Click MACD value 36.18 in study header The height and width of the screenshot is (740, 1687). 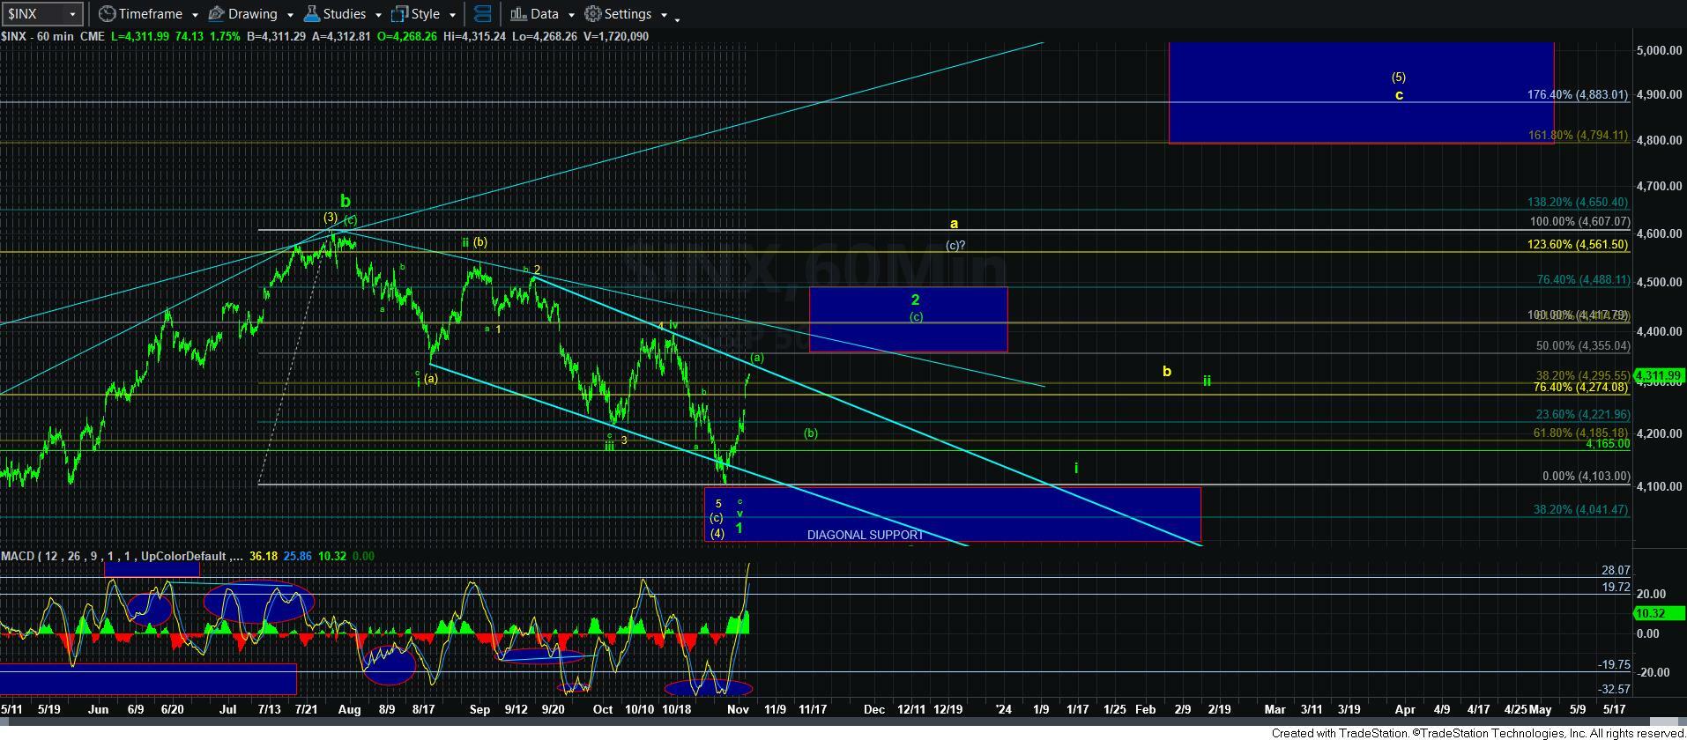pos(264,556)
